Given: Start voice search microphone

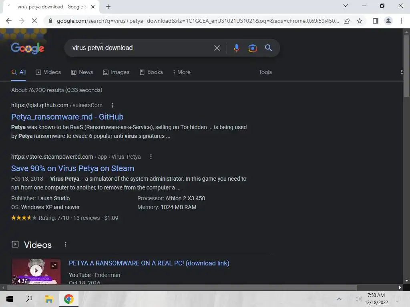Looking at the screenshot, I should pos(236,48).
